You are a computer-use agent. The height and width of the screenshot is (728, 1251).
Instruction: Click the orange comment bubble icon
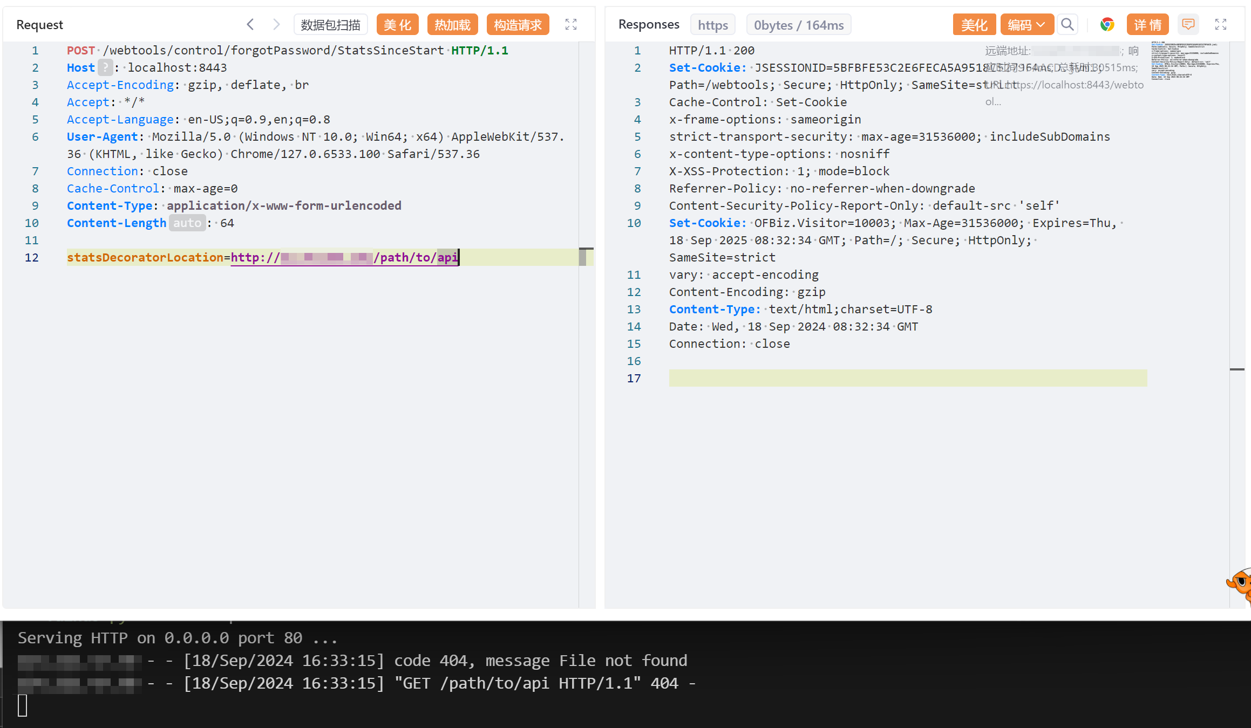[x=1188, y=24]
